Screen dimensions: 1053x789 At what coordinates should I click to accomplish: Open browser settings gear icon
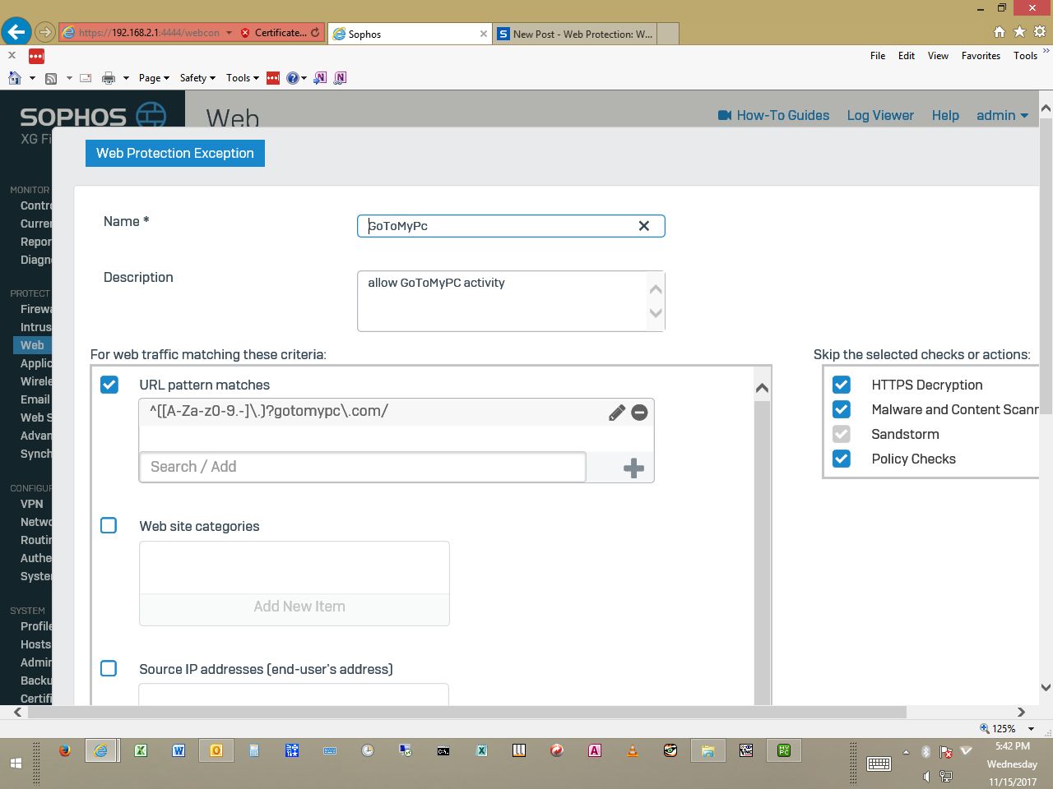(x=1040, y=31)
